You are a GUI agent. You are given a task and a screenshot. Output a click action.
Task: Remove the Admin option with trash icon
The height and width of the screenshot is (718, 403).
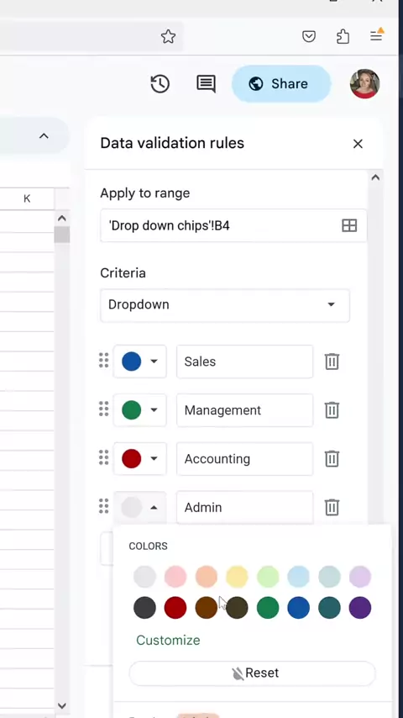point(332,507)
